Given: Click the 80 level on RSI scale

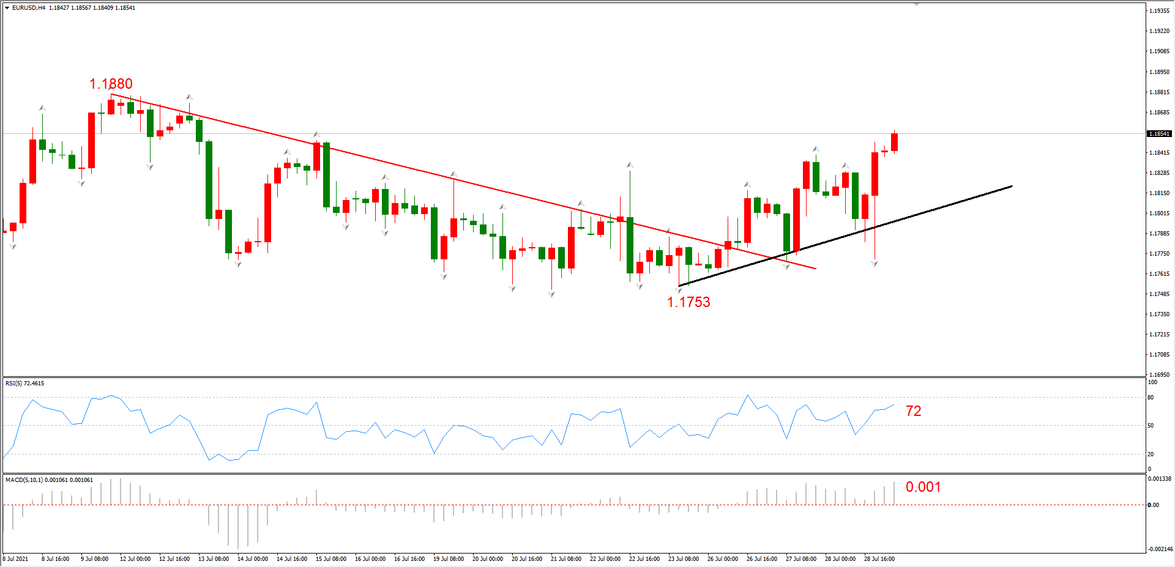Looking at the screenshot, I should pos(1151,398).
